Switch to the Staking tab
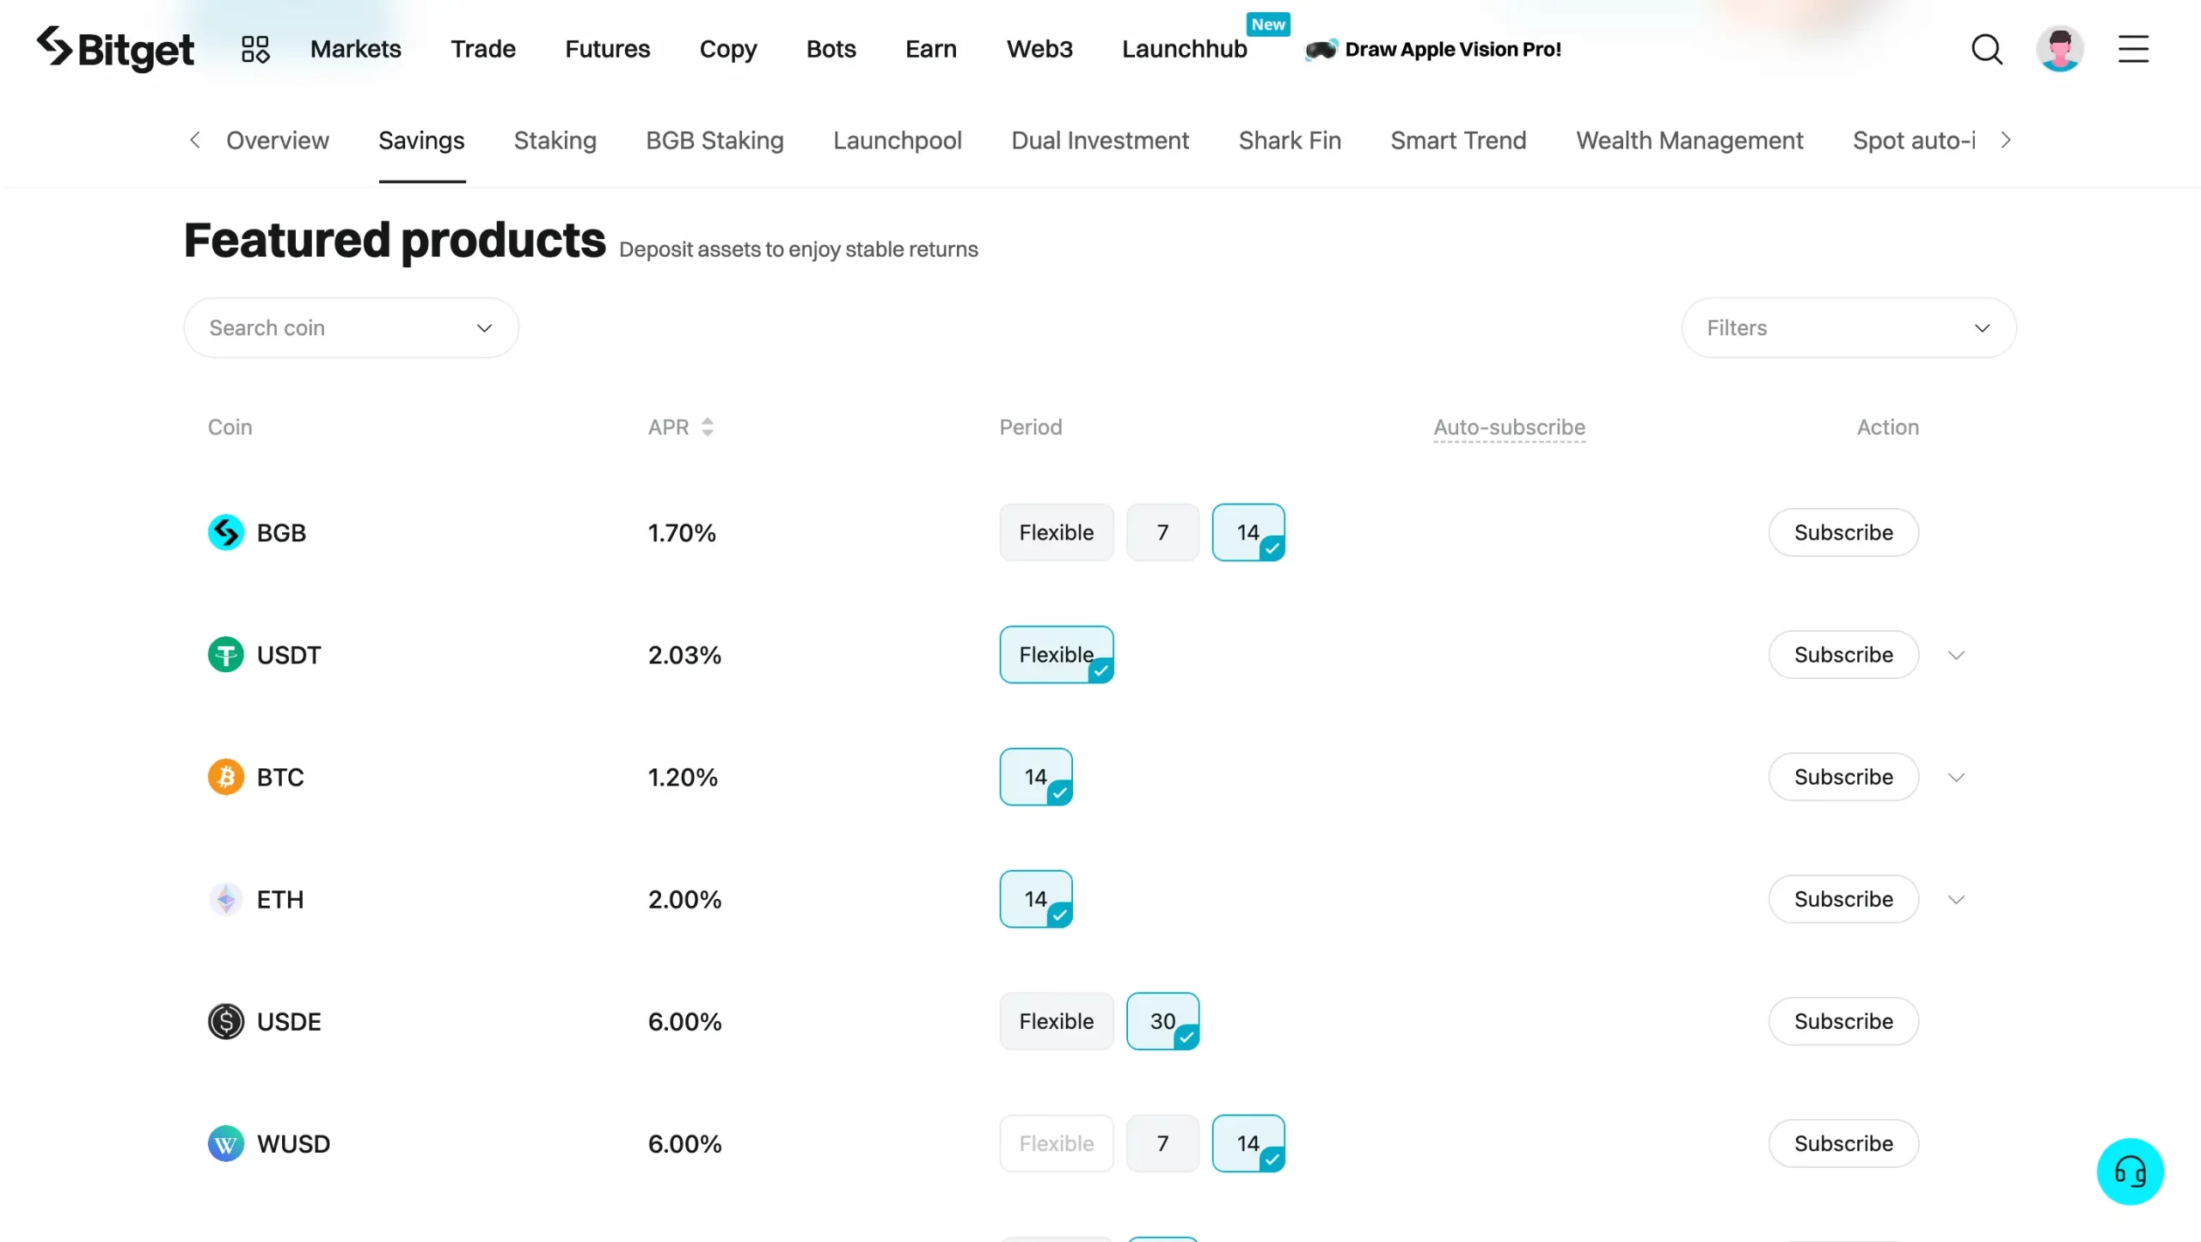 pyautogui.click(x=555, y=140)
